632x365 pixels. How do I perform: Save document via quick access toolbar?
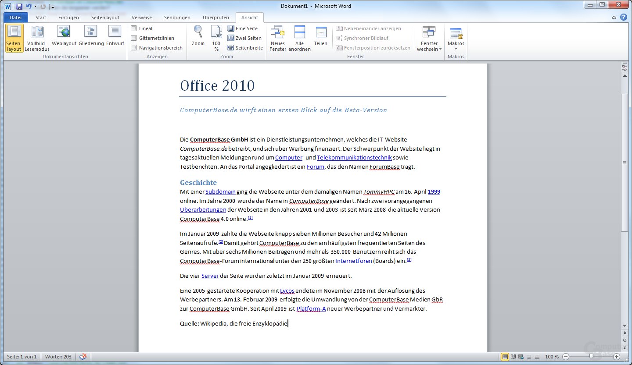point(19,7)
